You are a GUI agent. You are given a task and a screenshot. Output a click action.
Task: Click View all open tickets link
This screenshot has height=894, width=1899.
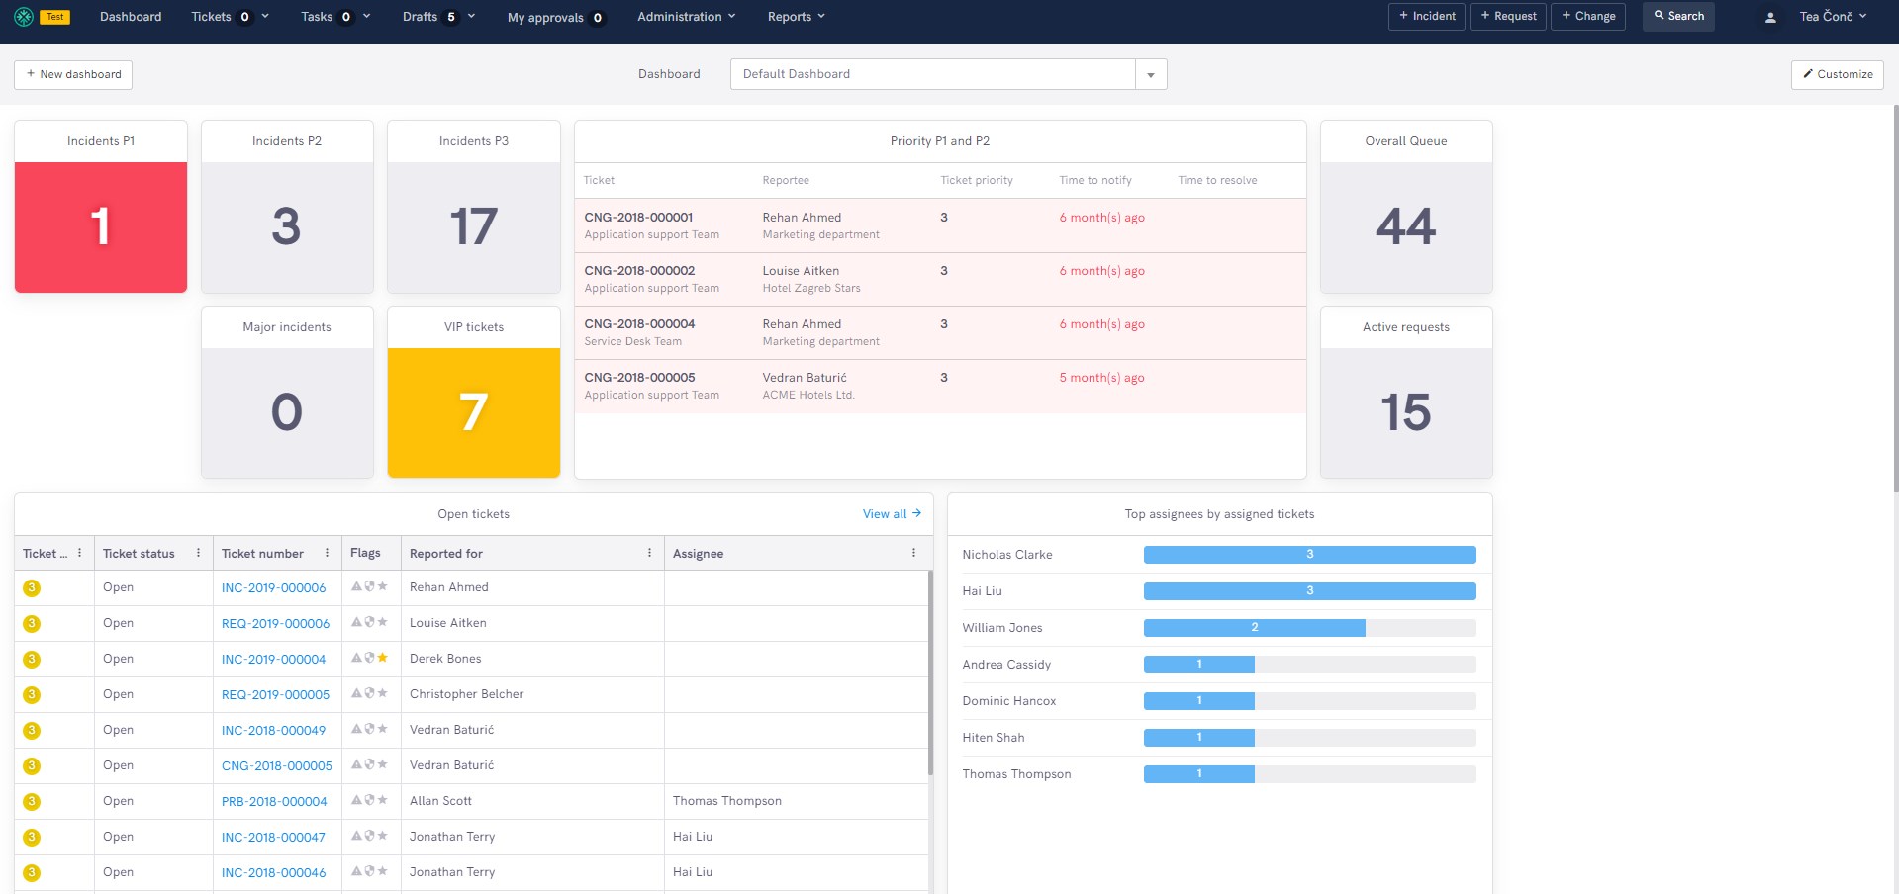[x=892, y=514]
